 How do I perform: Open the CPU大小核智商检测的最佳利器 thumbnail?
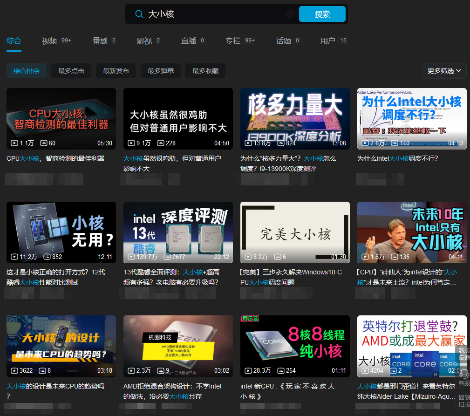(61, 119)
